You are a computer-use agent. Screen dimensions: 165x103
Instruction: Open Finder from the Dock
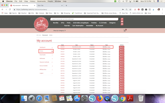tap(24, 98)
